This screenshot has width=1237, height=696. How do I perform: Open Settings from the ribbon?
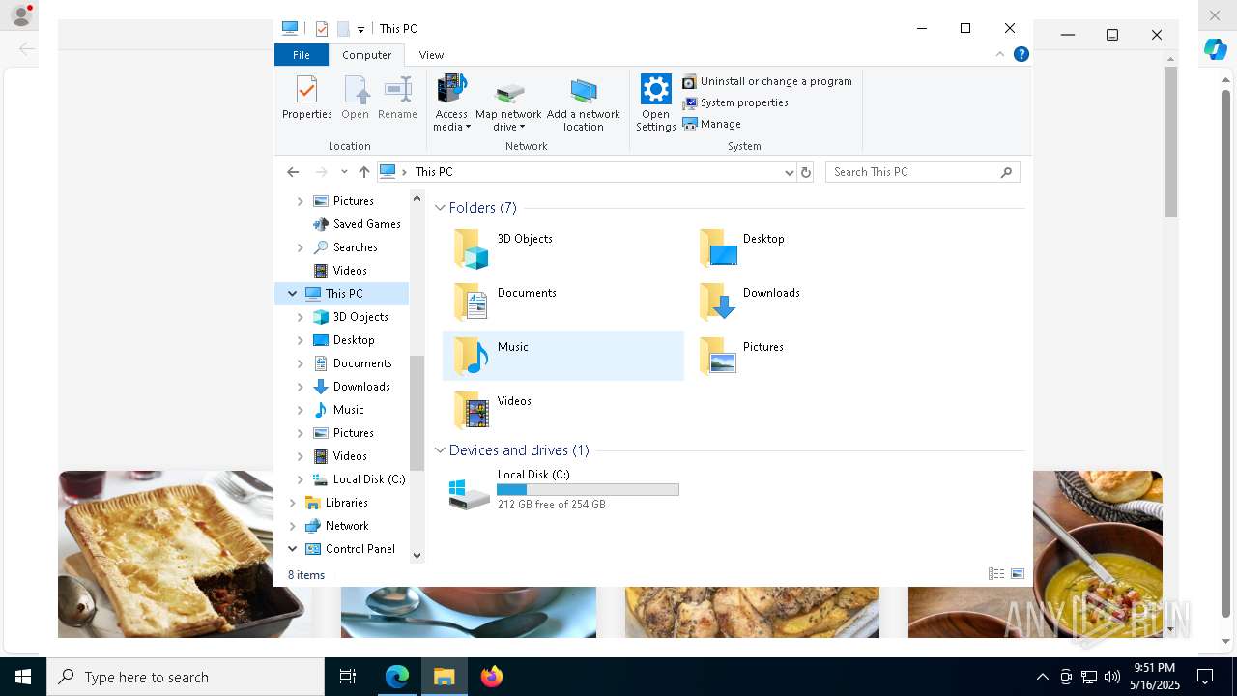pos(655,102)
